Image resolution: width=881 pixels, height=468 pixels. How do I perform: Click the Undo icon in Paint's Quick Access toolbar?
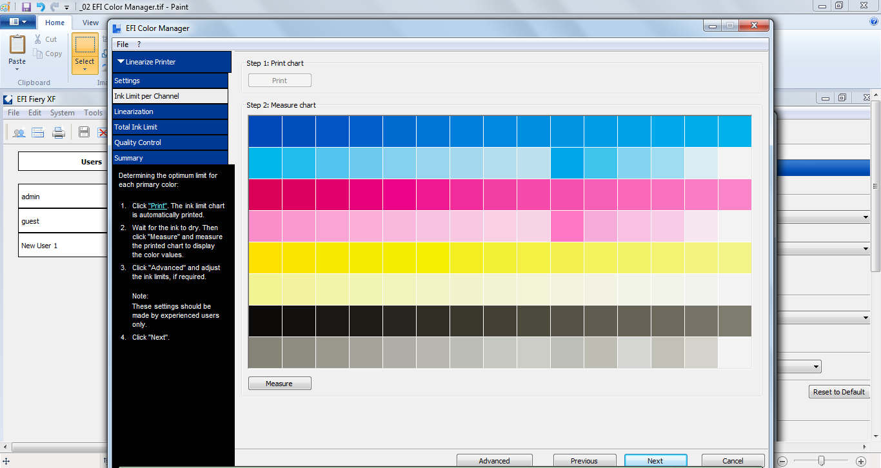40,6
